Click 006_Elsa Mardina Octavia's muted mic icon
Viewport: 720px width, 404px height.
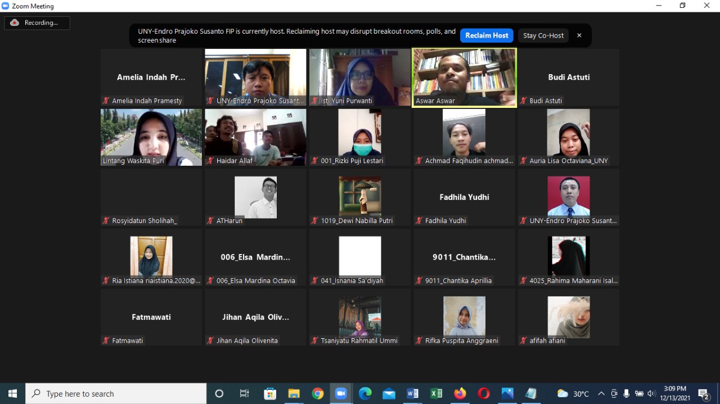tap(210, 280)
